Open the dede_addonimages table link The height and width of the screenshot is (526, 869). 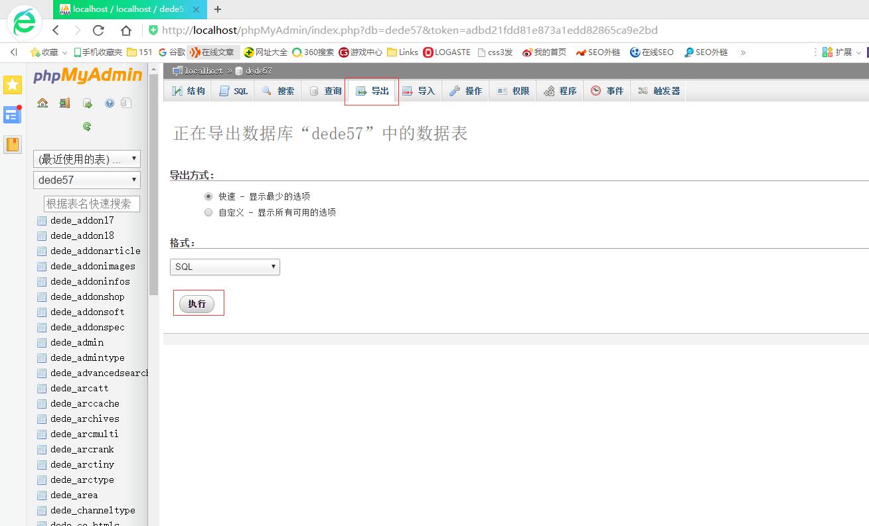point(93,266)
